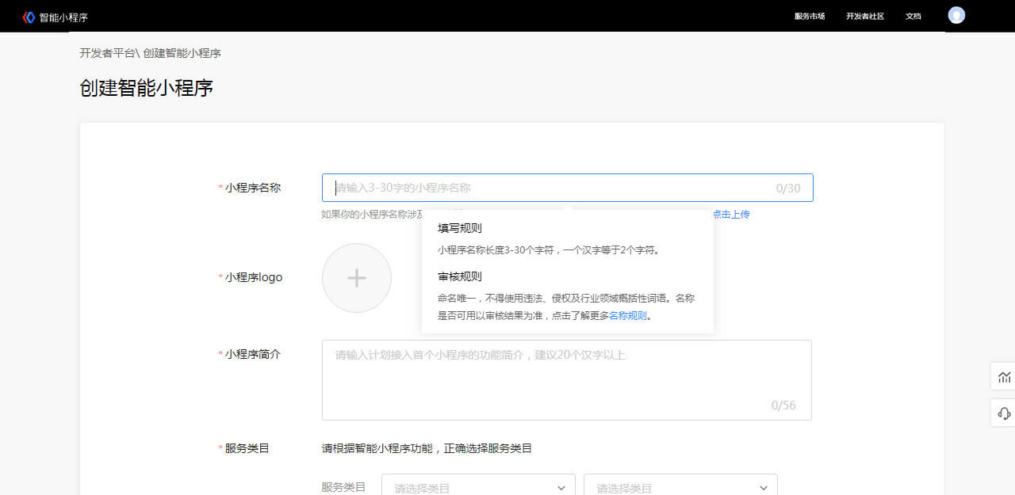Expand the chevron on the second category selector

coord(763,487)
